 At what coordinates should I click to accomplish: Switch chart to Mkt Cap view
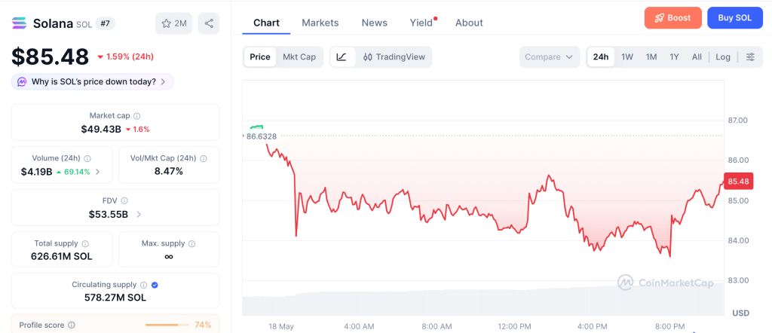[x=299, y=57]
